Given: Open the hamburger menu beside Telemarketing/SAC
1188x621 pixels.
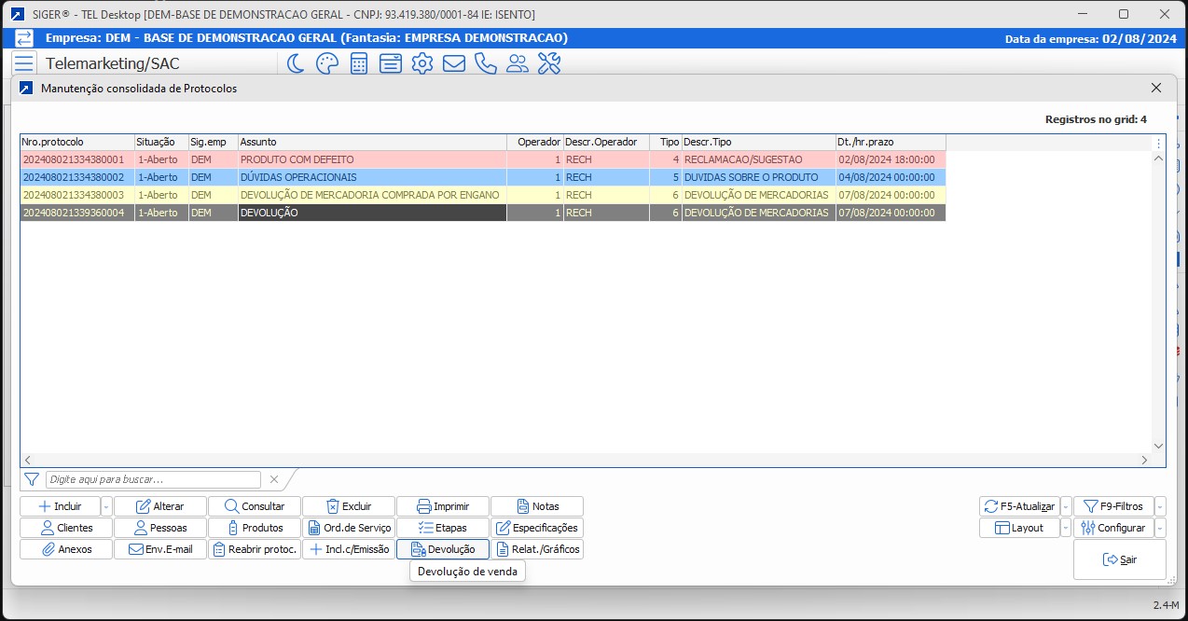Looking at the screenshot, I should click(x=24, y=63).
